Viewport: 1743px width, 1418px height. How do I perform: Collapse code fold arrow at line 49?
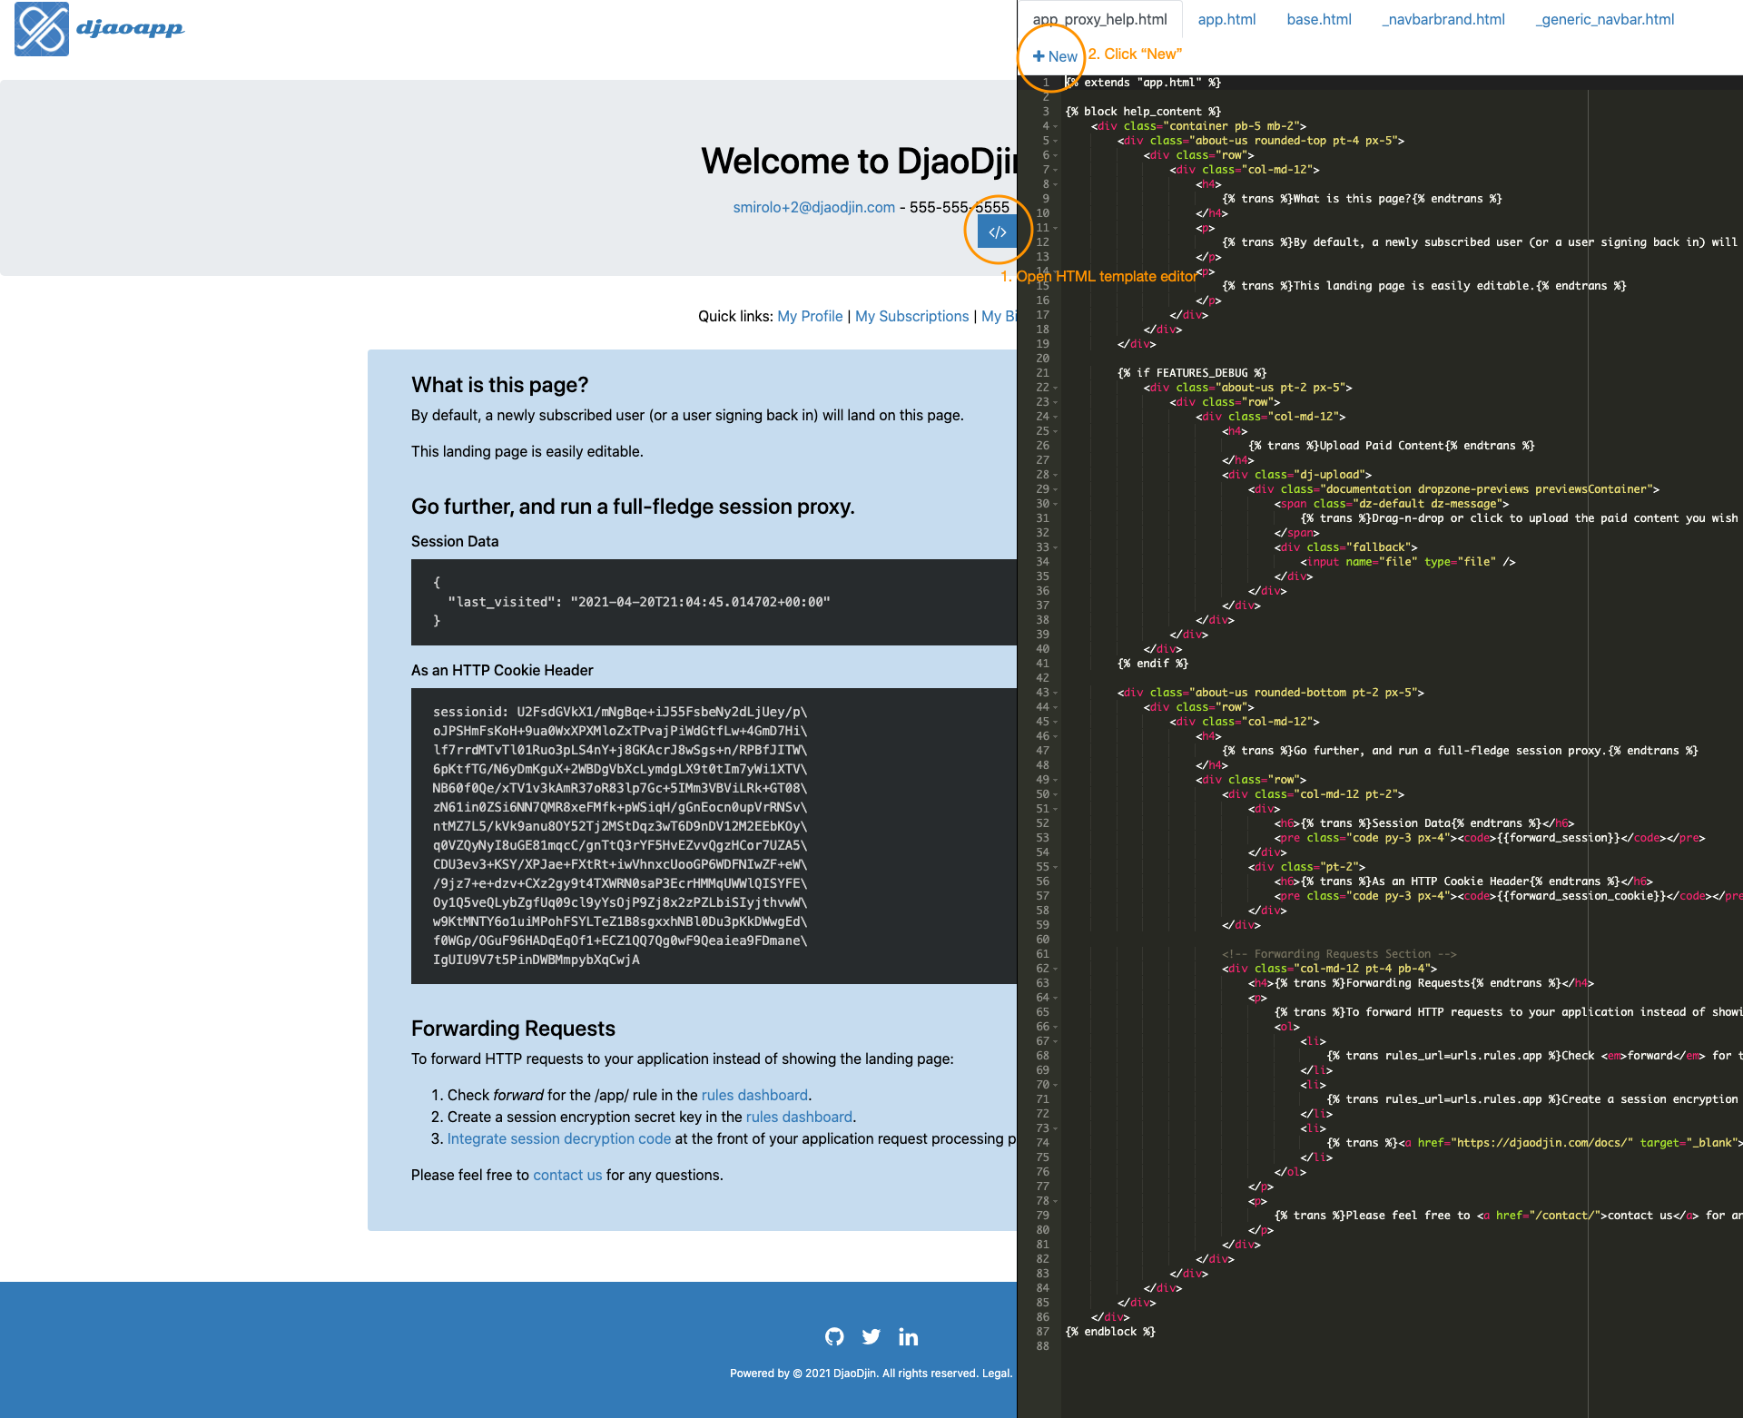click(x=1056, y=780)
